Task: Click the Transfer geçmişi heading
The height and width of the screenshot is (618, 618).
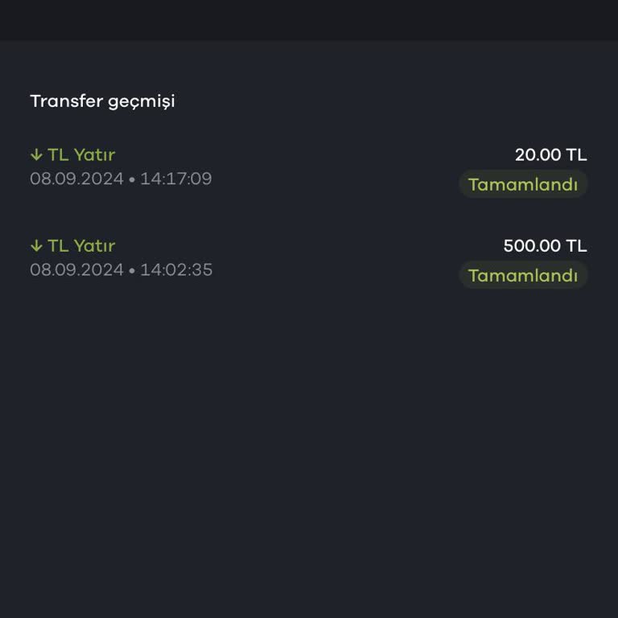Action: click(x=102, y=101)
